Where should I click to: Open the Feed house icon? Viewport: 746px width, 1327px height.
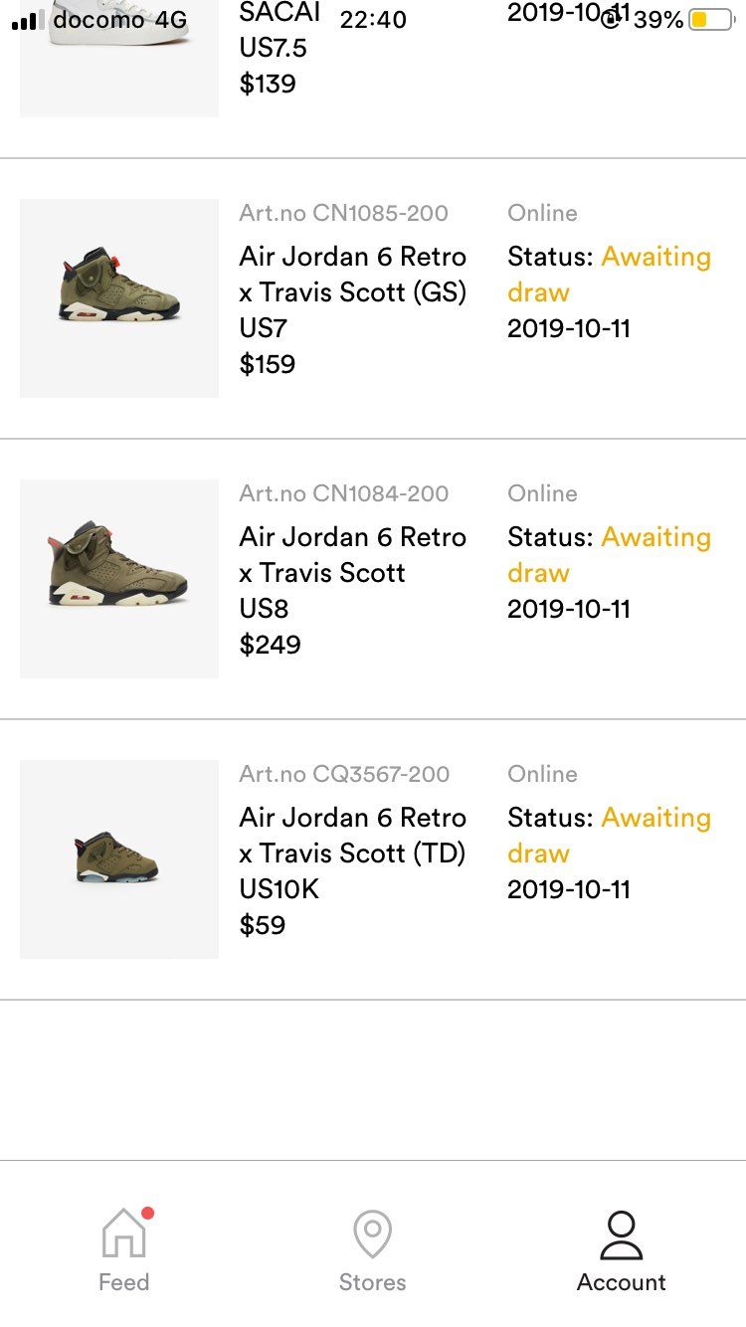point(123,1232)
